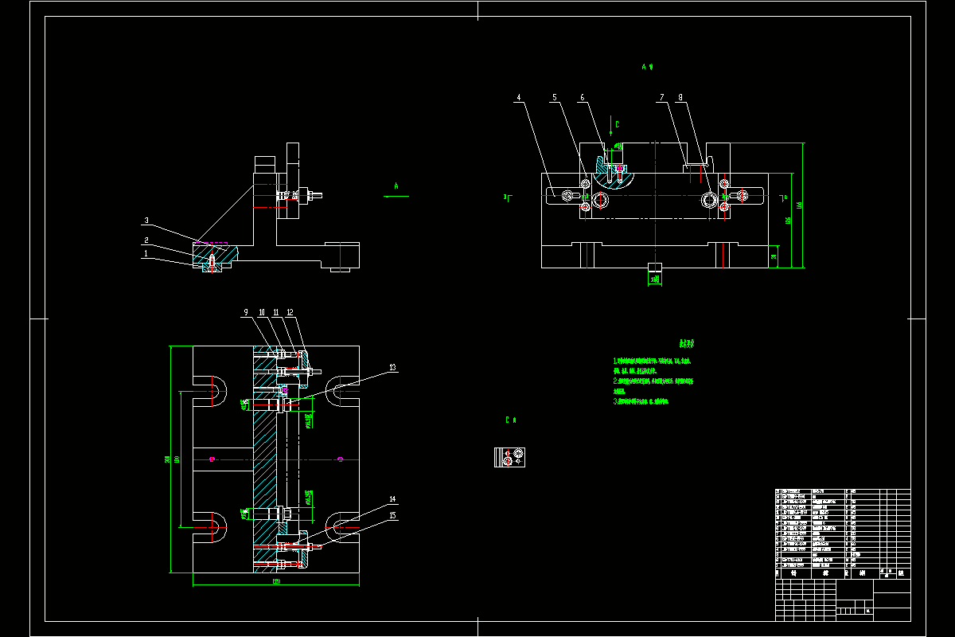Select part balloon number 2

point(146,239)
